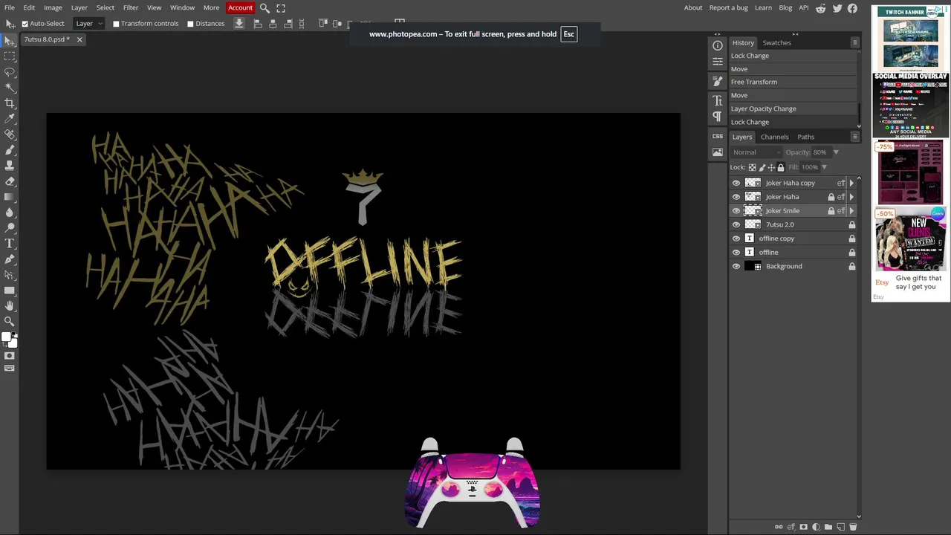The width and height of the screenshot is (951, 535).
Task: Hide the 7utsu 2.0 layer
Action: coord(736,224)
